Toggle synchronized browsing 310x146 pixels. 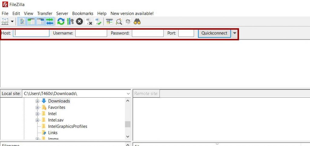(128, 21)
